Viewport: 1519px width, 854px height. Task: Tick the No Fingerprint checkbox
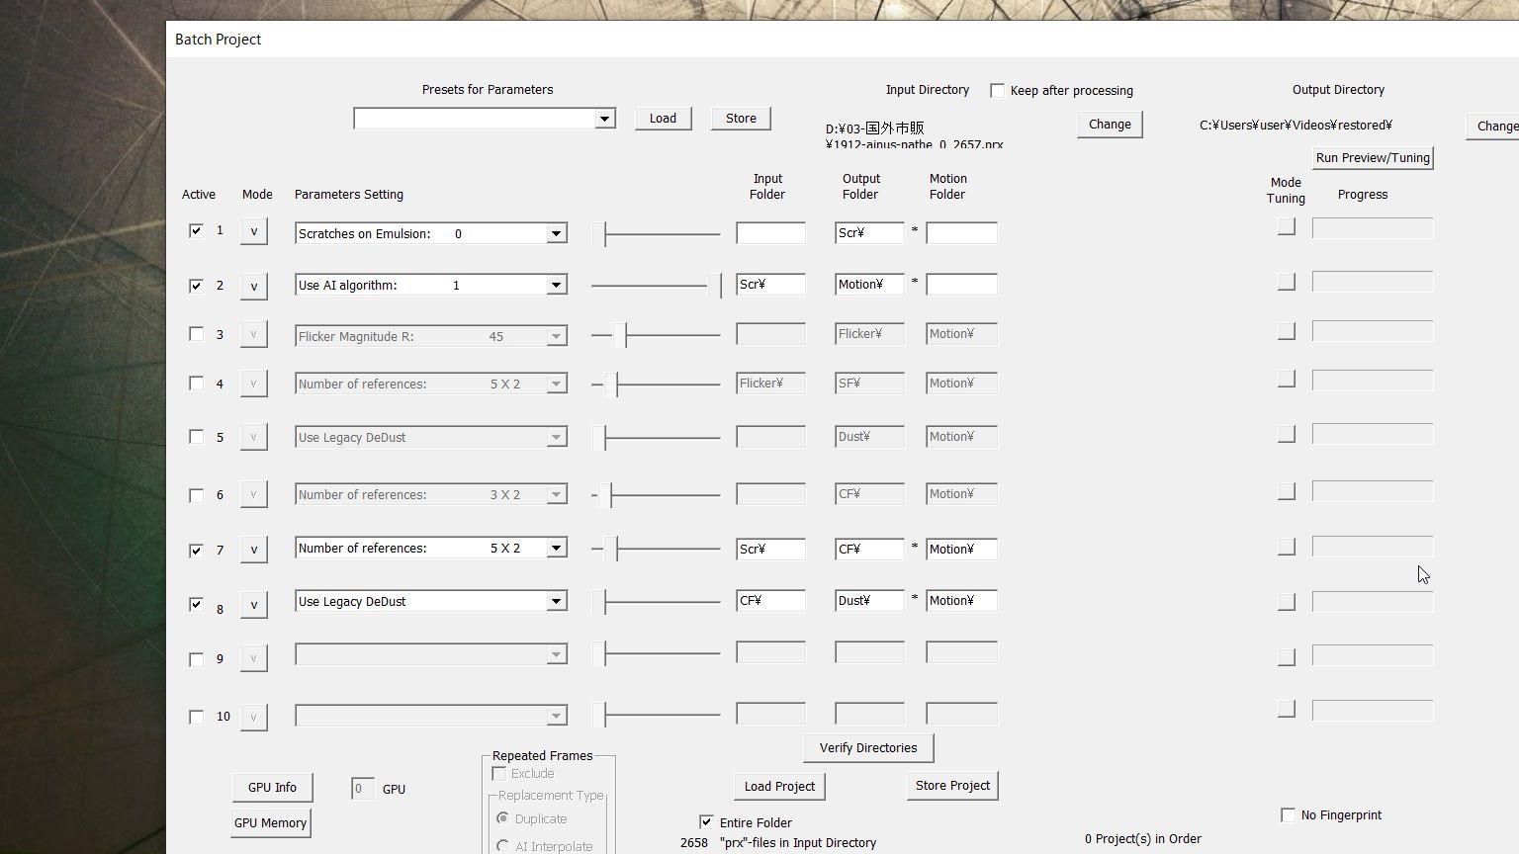tap(1288, 814)
